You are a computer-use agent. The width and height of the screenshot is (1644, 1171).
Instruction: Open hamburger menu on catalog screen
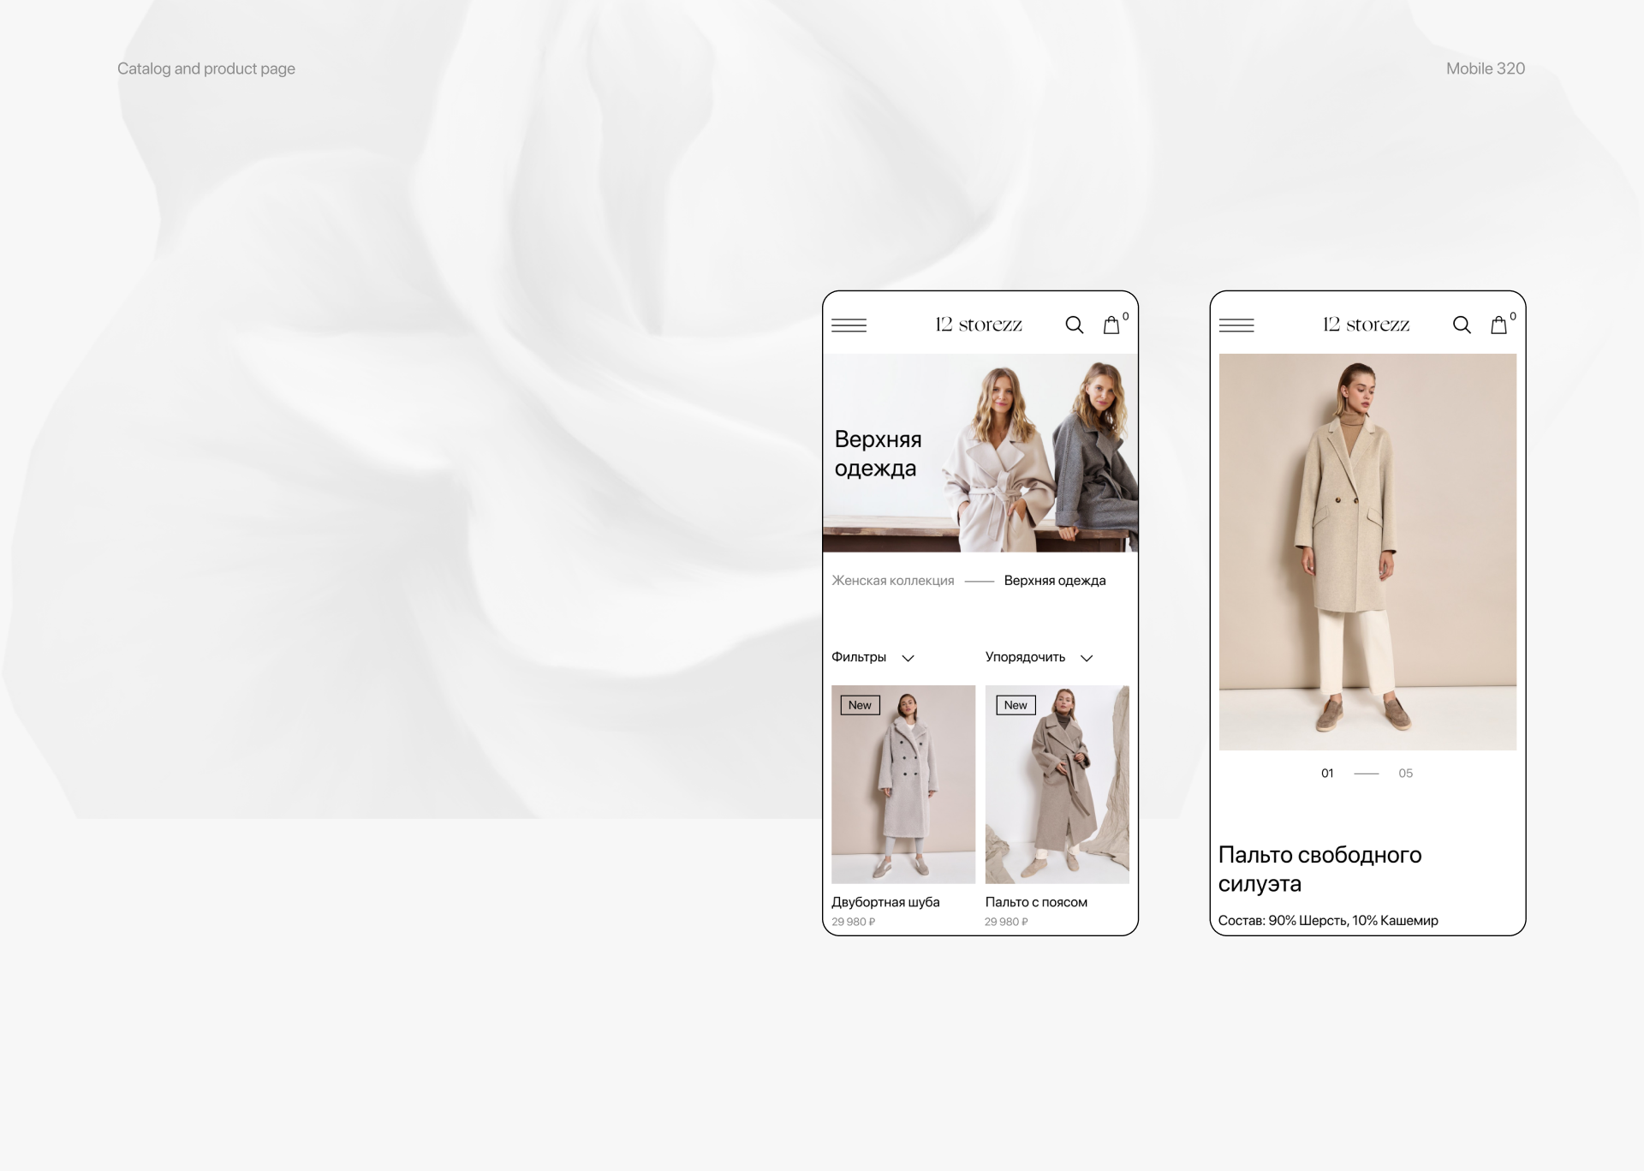coord(849,326)
